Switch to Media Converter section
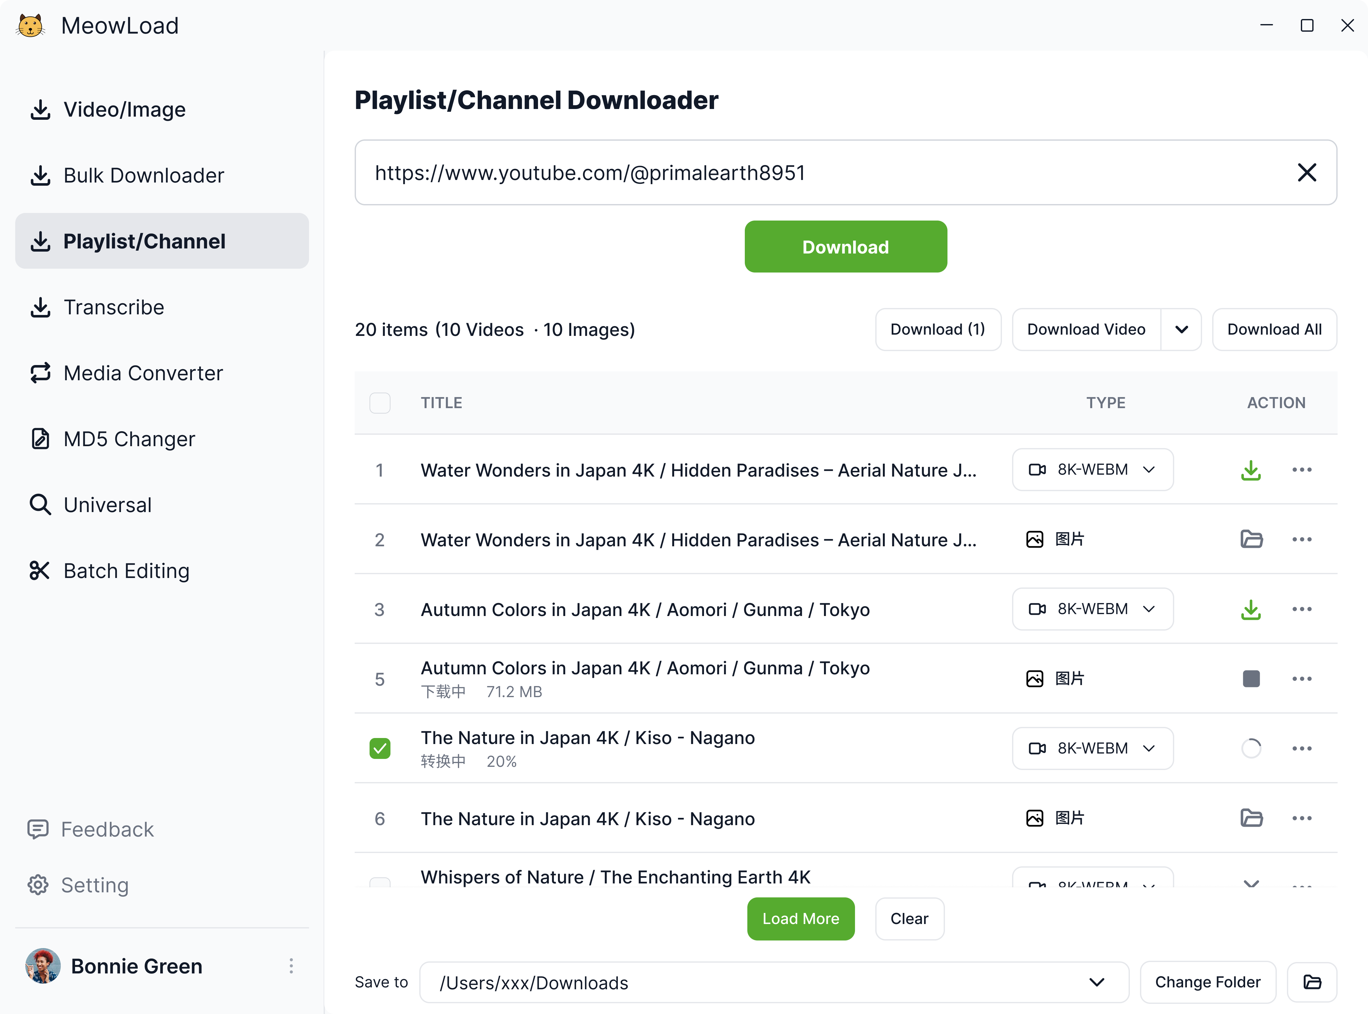Viewport: 1368px width, 1014px height. tap(143, 373)
